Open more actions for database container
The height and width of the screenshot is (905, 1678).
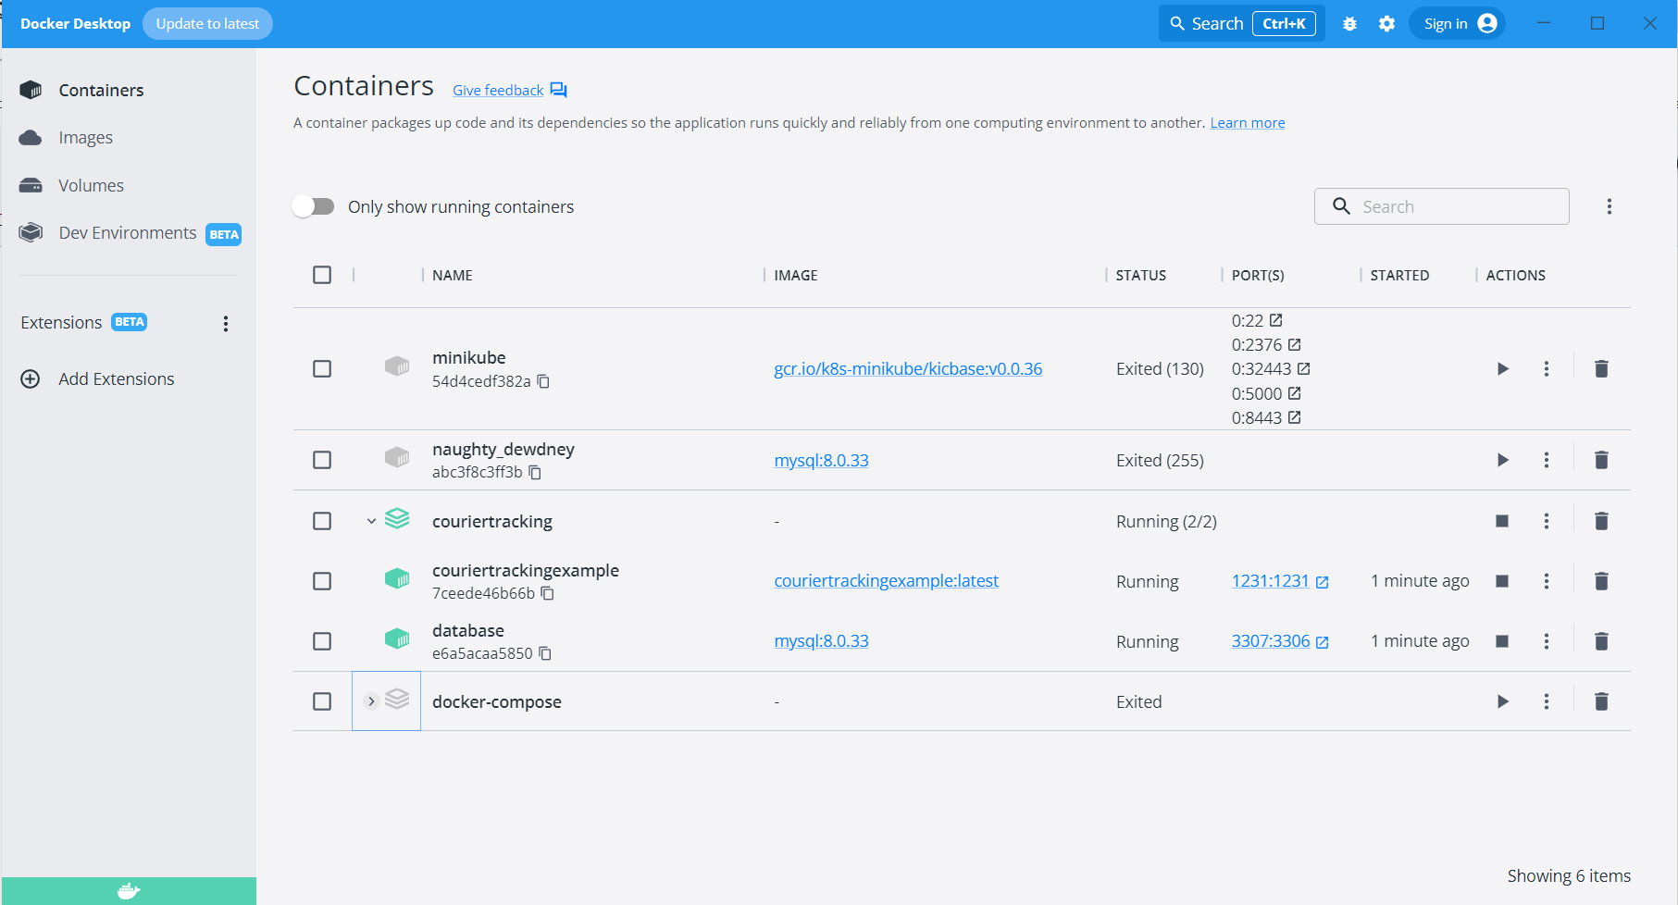[x=1546, y=641]
